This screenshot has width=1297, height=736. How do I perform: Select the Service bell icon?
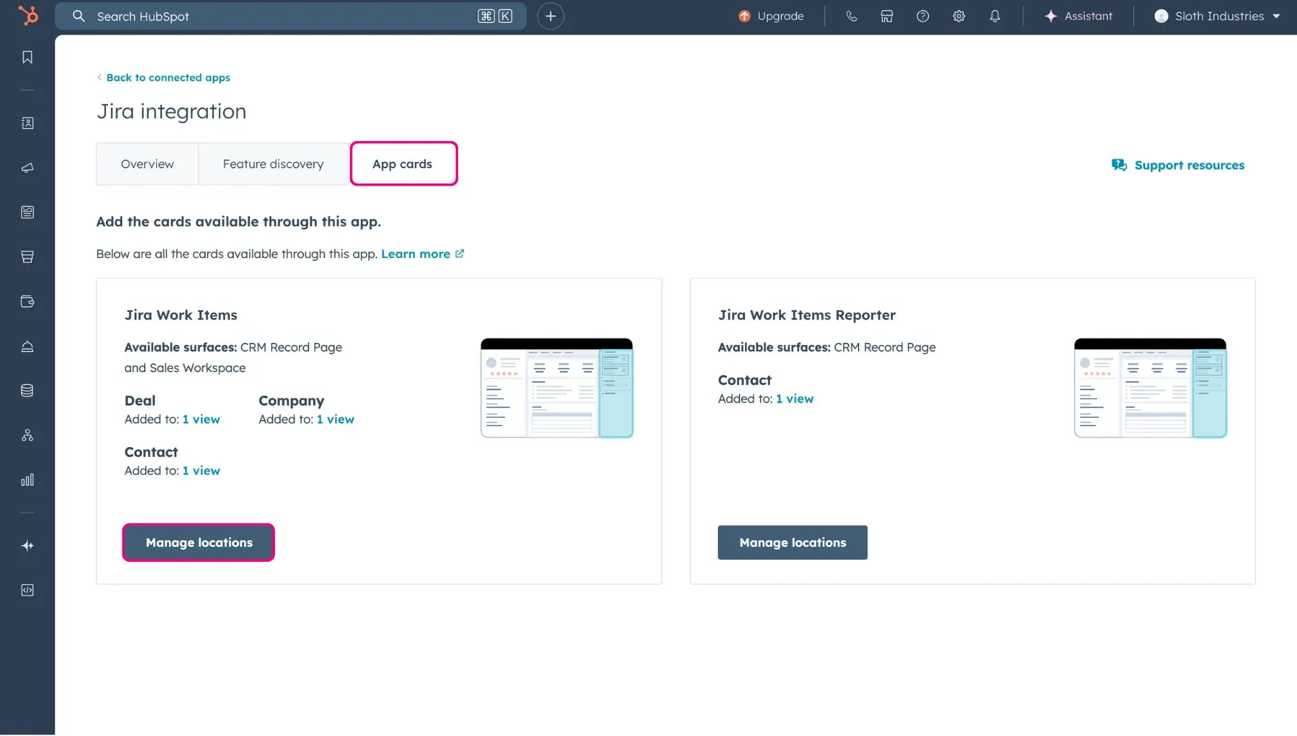(28, 347)
